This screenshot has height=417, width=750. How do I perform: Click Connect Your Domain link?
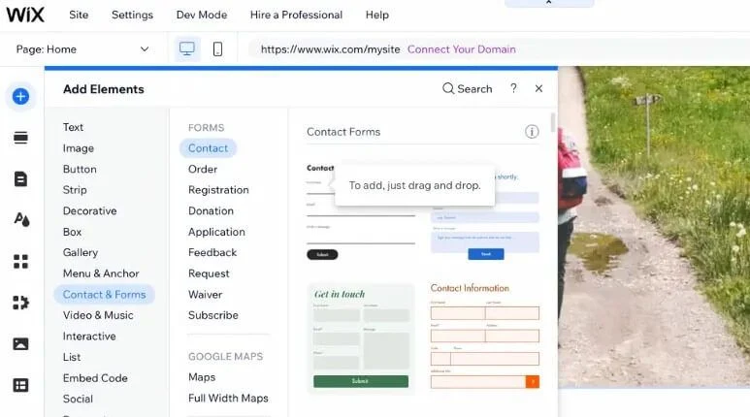tap(461, 49)
